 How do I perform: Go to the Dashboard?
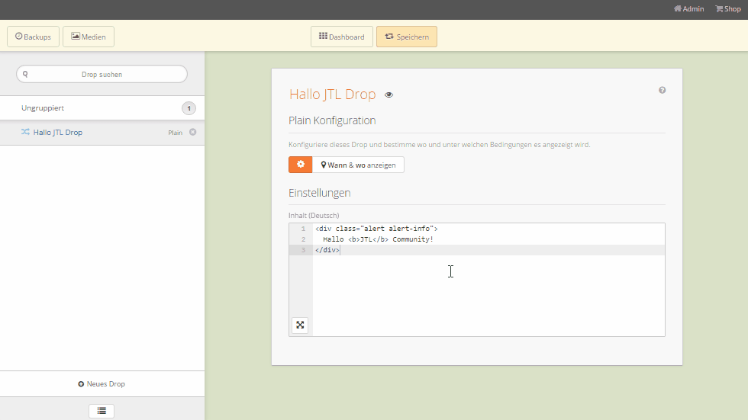[341, 37]
